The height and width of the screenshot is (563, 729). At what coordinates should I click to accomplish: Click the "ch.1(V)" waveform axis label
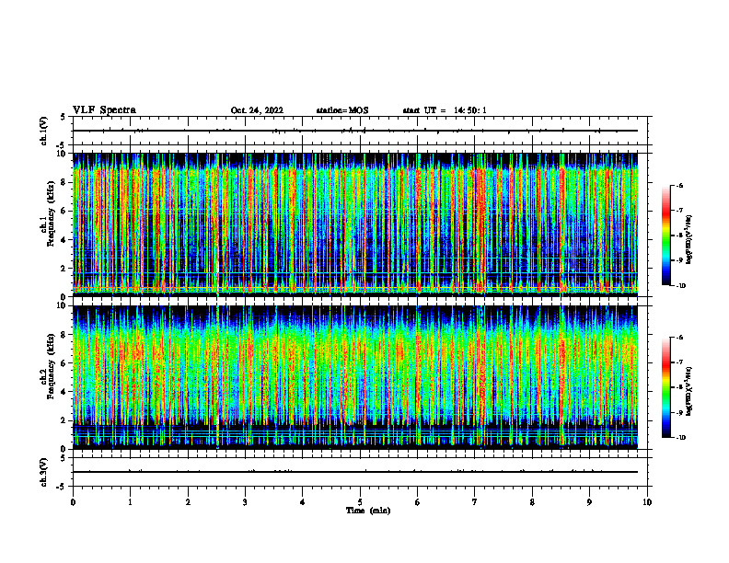point(44,131)
